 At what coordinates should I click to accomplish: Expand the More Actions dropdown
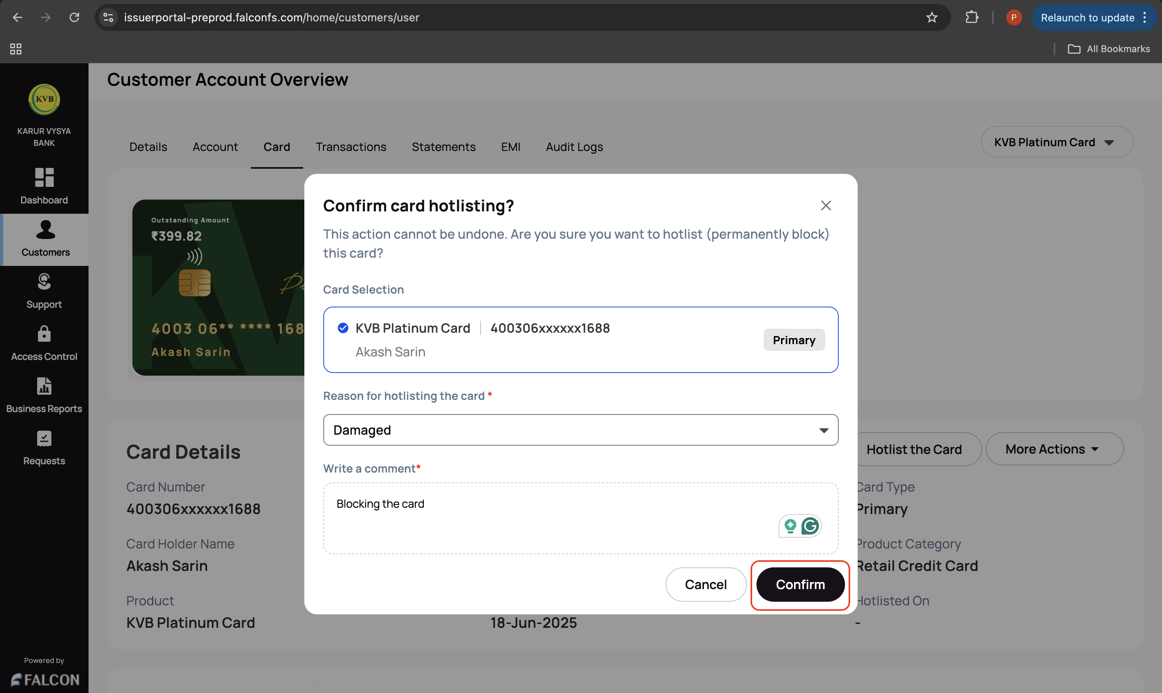click(1054, 449)
